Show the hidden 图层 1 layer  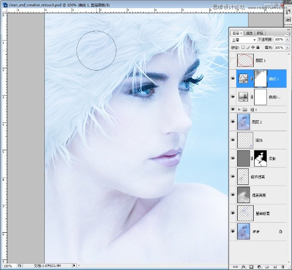coord(233,61)
